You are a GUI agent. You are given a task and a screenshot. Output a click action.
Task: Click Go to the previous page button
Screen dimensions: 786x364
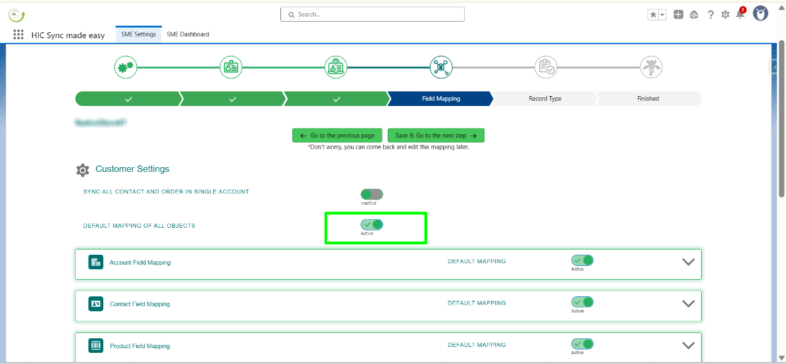pos(337,136)
